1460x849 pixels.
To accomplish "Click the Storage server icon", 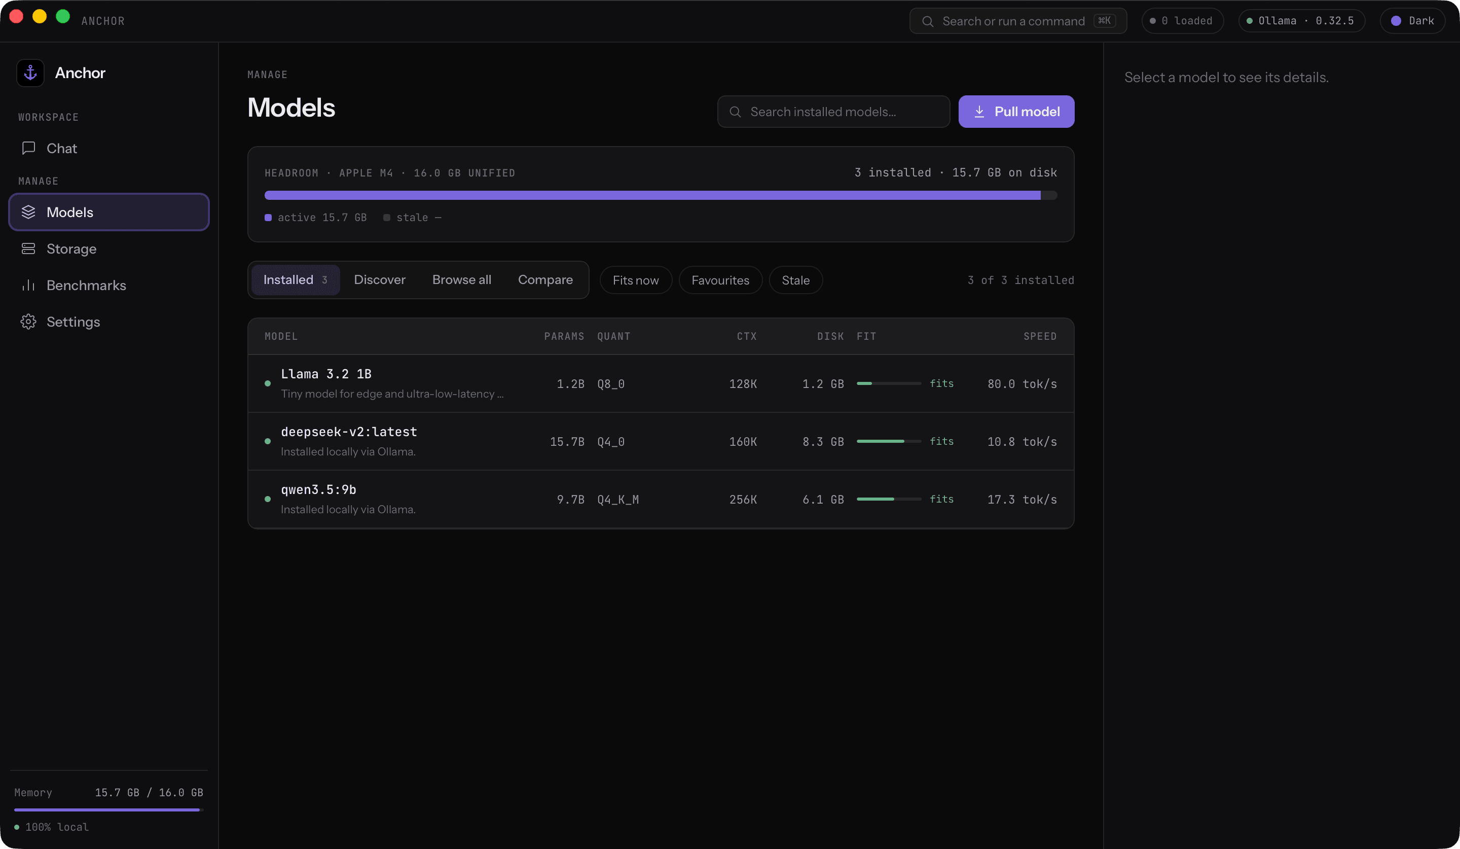I will [x=28, y=249].
